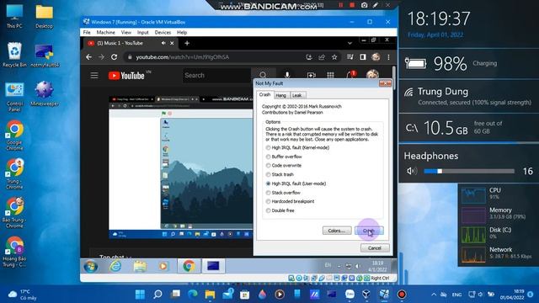The image size is (539, 303).
Task: Open VirtualBox Machine menu
Action: point(105,32)
